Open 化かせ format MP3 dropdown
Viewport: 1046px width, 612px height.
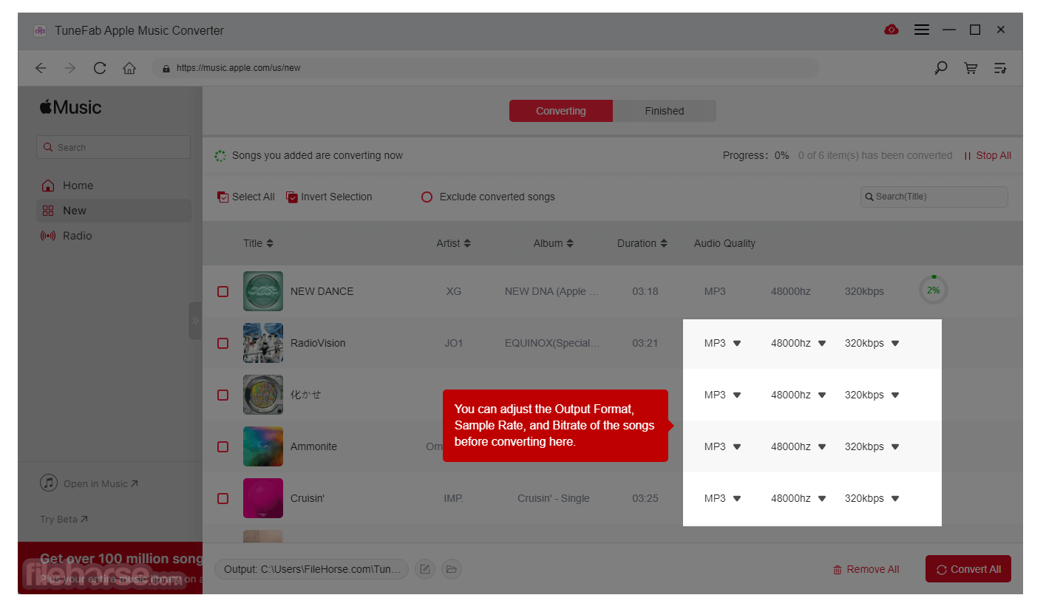(722, 395)
